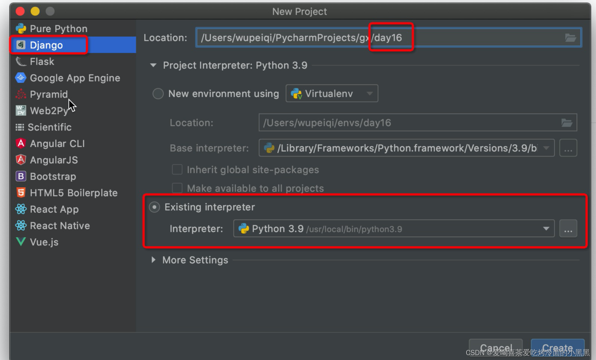
Task: Click Python icon in Interpreter combo
Action: pyautogui.click(x=244, y=229)
